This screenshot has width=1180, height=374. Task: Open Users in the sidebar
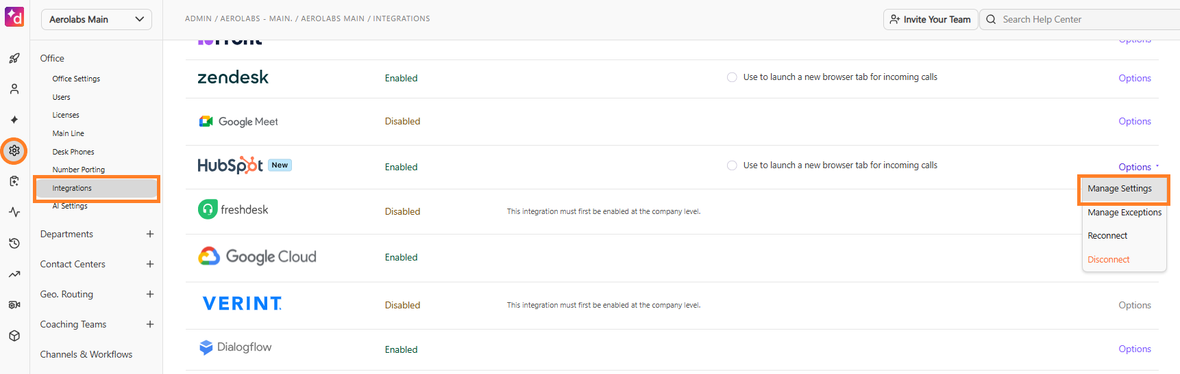[61, 97]
